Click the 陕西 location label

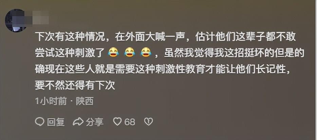85,101
